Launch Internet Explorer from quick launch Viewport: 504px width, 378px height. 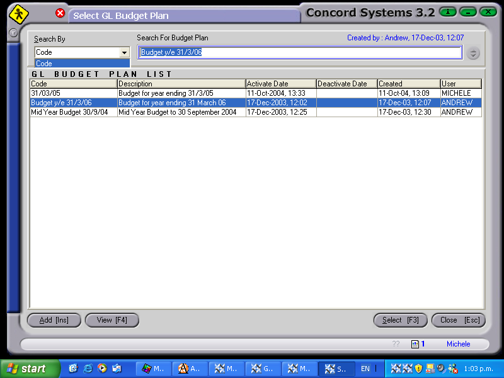coord(88,369)
